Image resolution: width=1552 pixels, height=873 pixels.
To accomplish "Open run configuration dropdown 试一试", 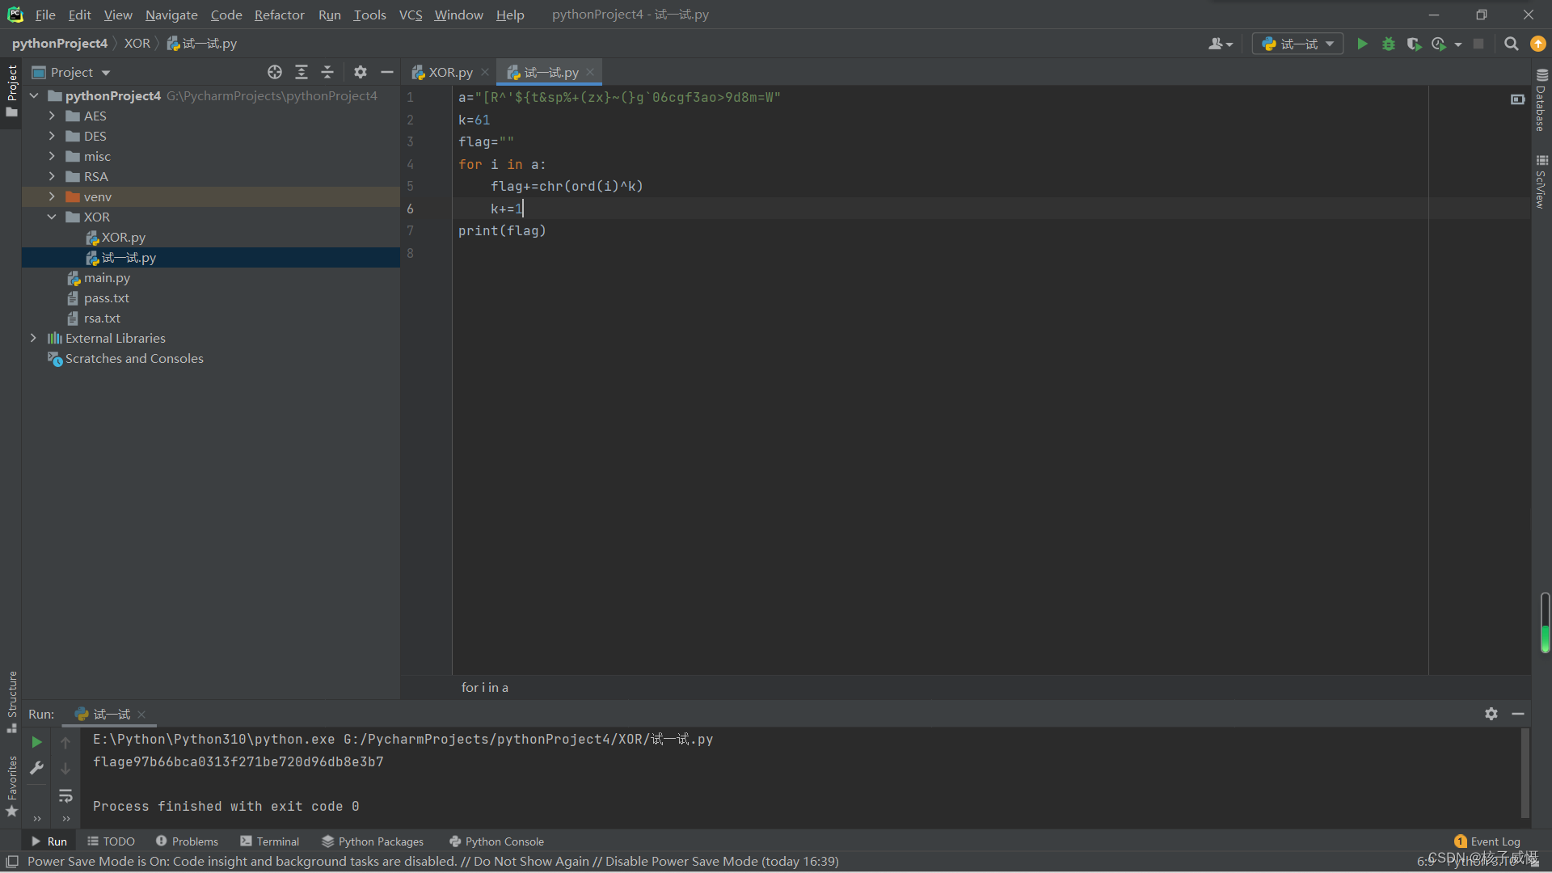I will [x=1298, y=44].
